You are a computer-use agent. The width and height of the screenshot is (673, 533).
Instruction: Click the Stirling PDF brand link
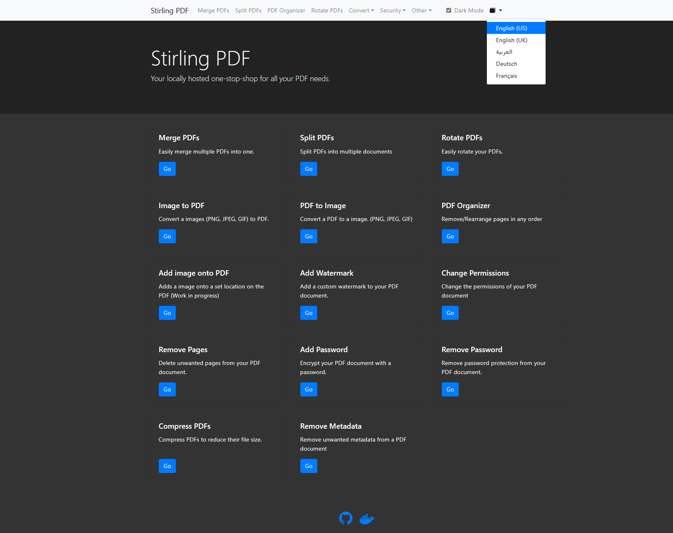tap(170, 10)
